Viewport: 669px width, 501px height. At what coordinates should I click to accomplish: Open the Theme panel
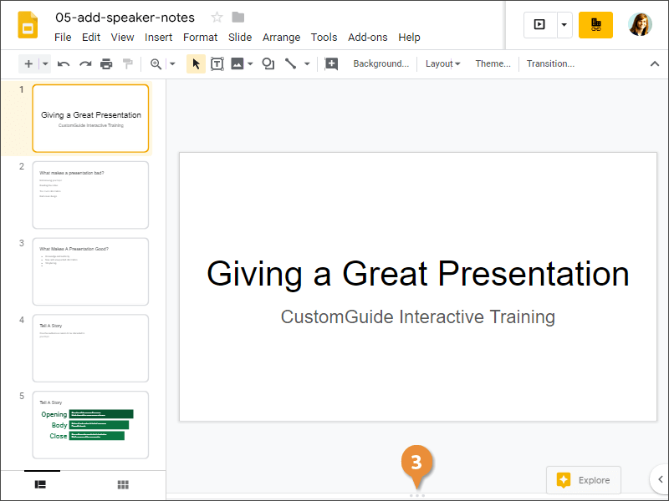493,64
